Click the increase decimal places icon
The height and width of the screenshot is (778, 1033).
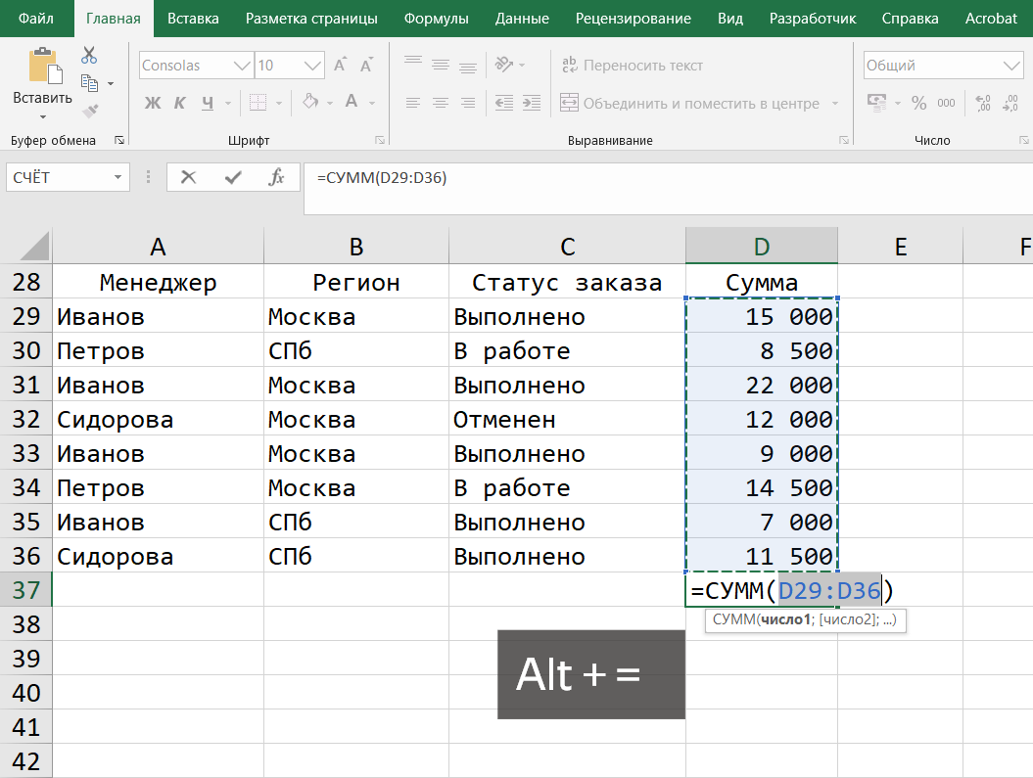click(x=983, y=103)
